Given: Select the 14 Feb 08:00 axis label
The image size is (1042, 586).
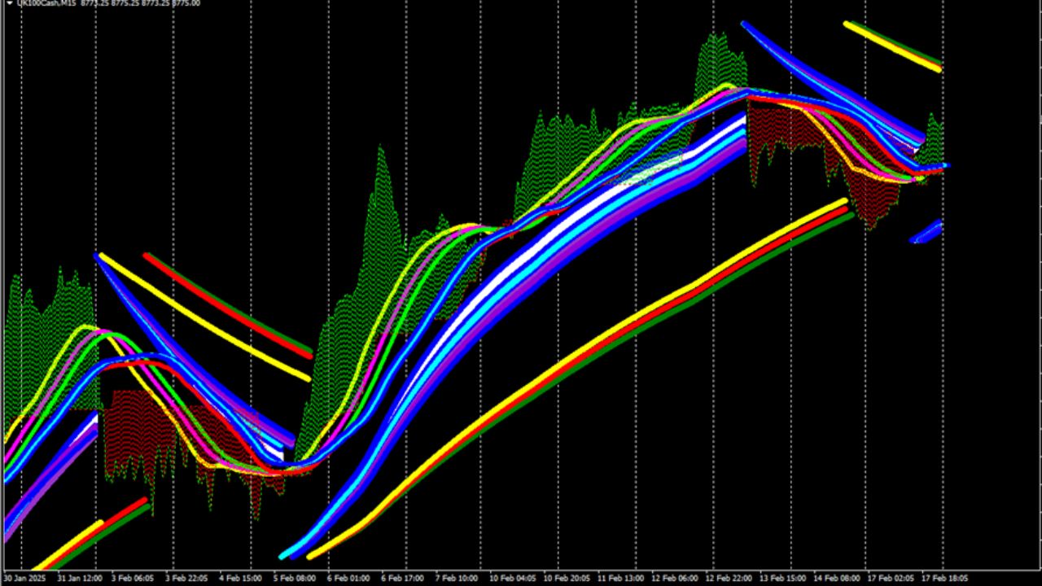Looking at the screenshot, I should [836, 579].
